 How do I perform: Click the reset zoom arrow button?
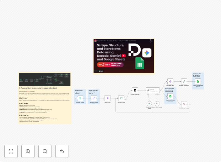pyautogui.click(x=62, y=151)
